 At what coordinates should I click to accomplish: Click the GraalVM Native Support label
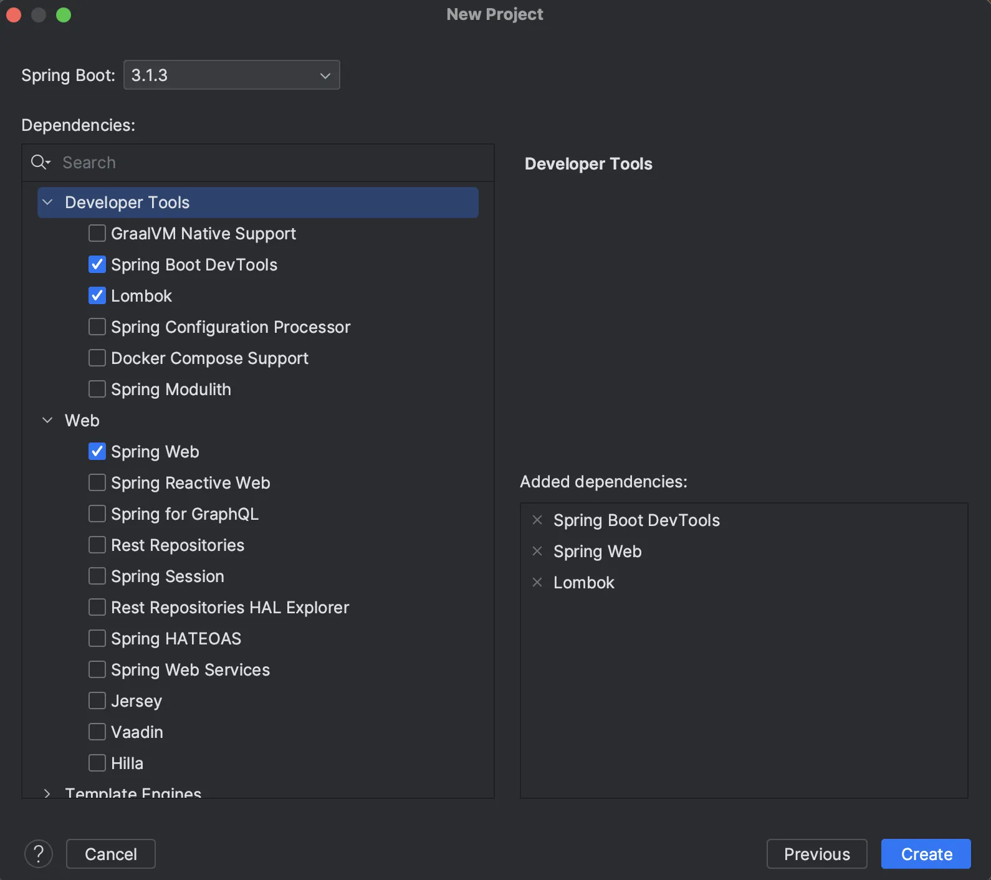(x=204, y=234)
